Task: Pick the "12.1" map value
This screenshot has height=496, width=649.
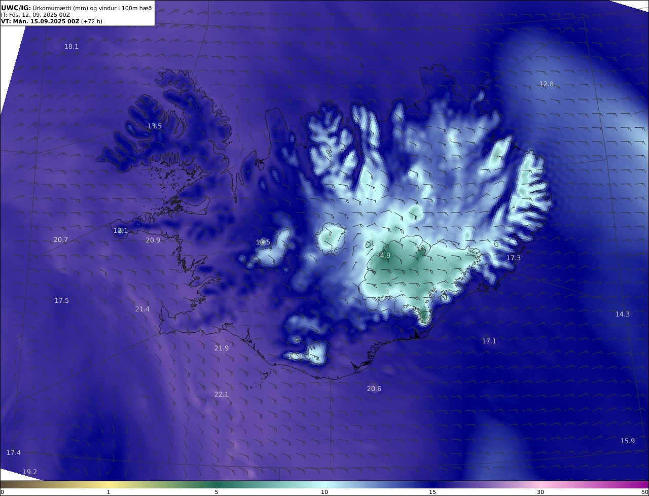Action: 121,231
